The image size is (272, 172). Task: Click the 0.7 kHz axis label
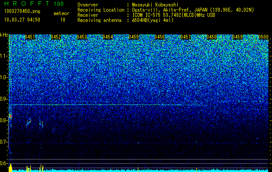4,142
